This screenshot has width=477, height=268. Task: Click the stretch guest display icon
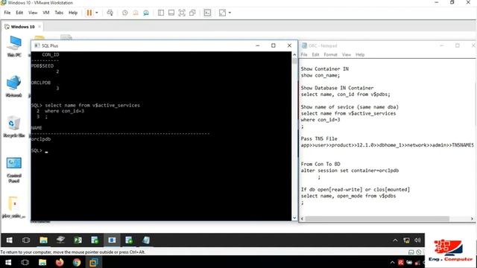pos(222,13)
